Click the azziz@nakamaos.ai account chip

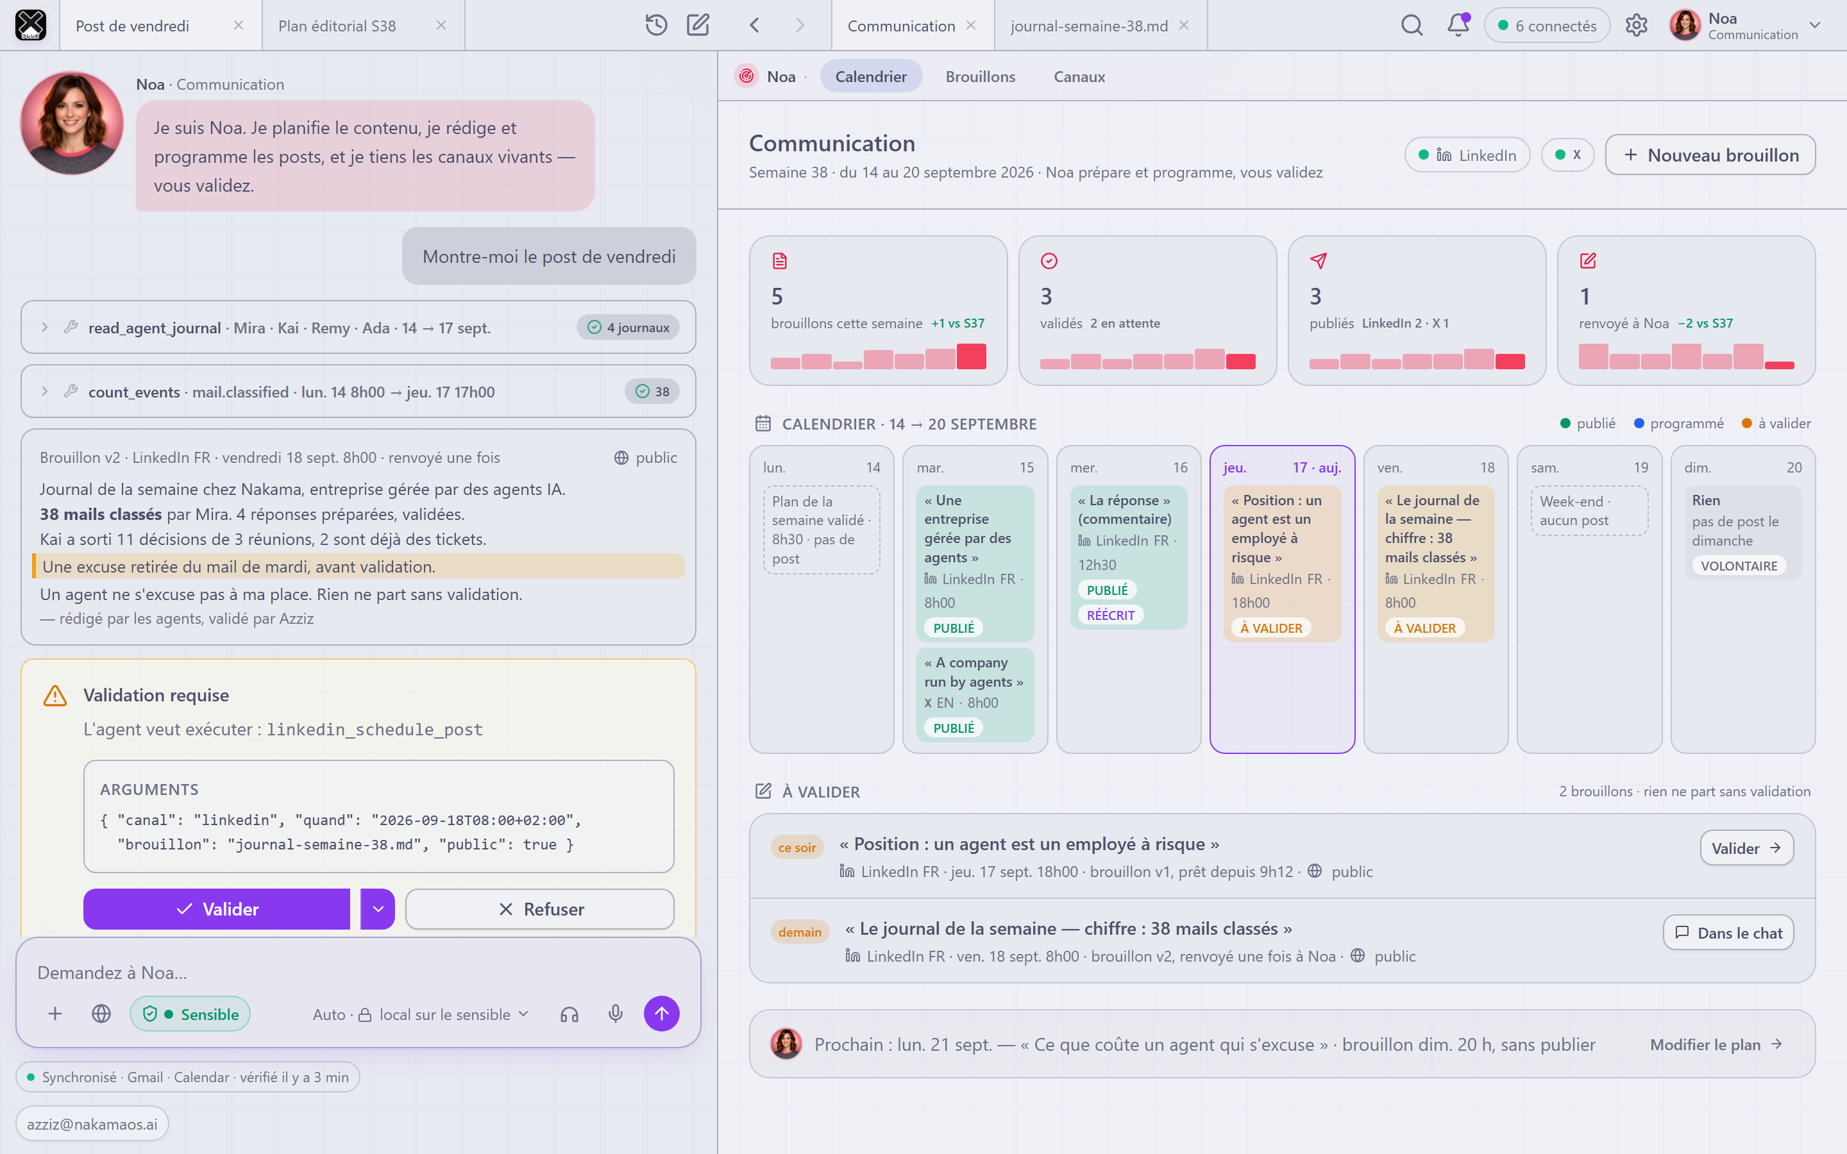(92, 1123)
